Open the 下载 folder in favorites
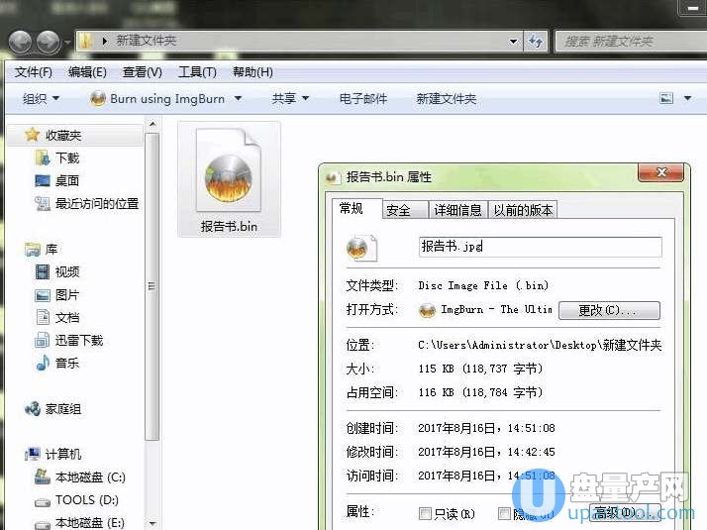This screenshot has height=530, width=707. (x=66, y=158)
